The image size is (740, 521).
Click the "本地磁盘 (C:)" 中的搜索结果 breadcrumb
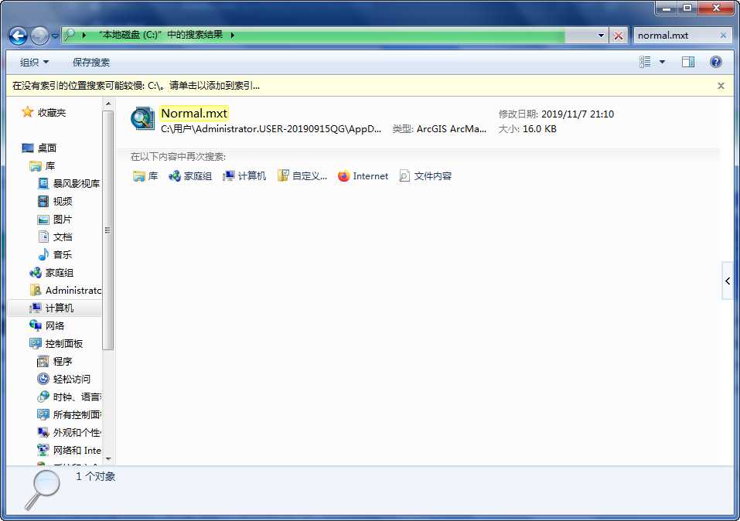(161, 35)
